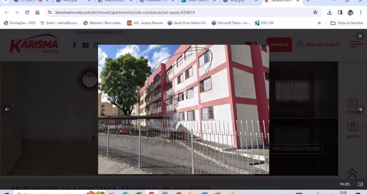Reload the Karisma Imóveis page
The height and width of the screenshot is (194, 367).
[27, 13]
